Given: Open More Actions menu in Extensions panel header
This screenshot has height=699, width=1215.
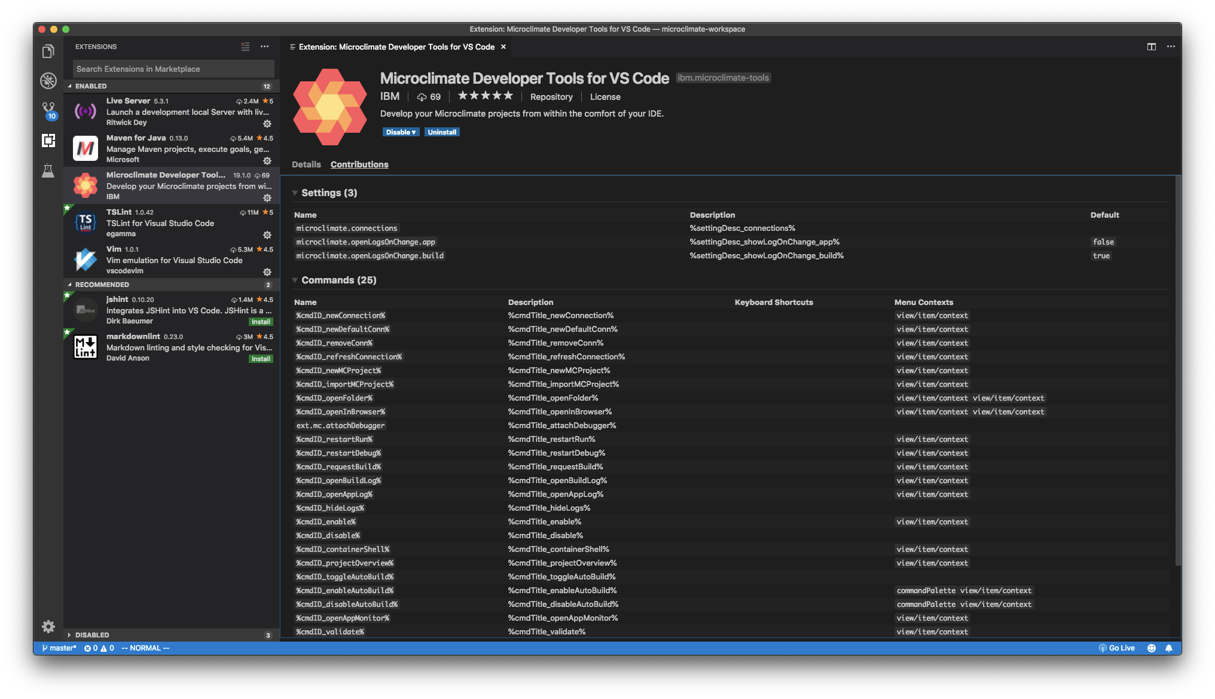Looking at the screenshot, I should 265,47.
